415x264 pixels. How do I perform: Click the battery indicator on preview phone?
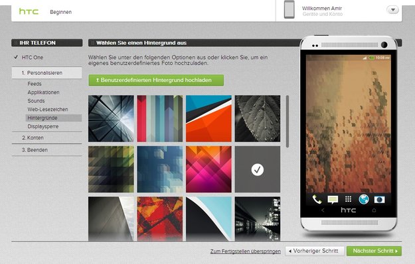(x=372, y=58)
